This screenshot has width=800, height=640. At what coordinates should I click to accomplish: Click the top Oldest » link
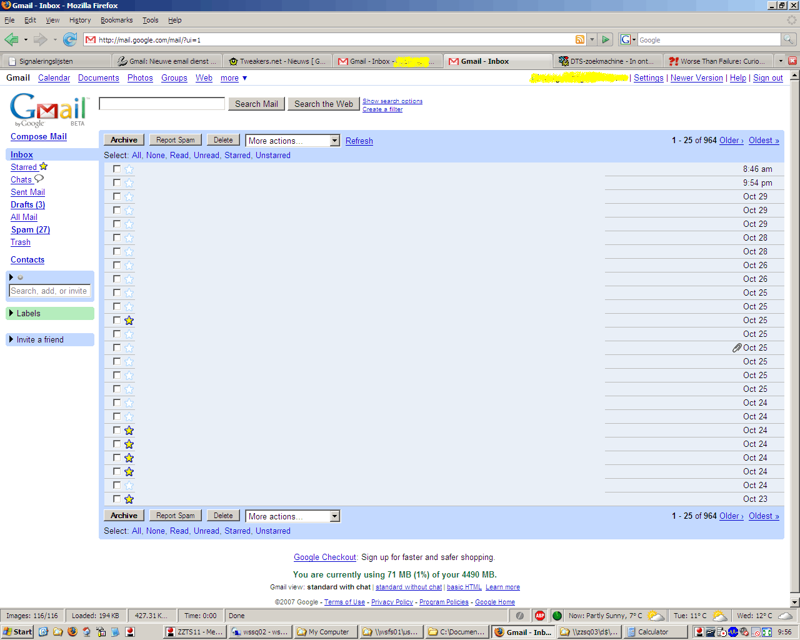pos(764,140)
